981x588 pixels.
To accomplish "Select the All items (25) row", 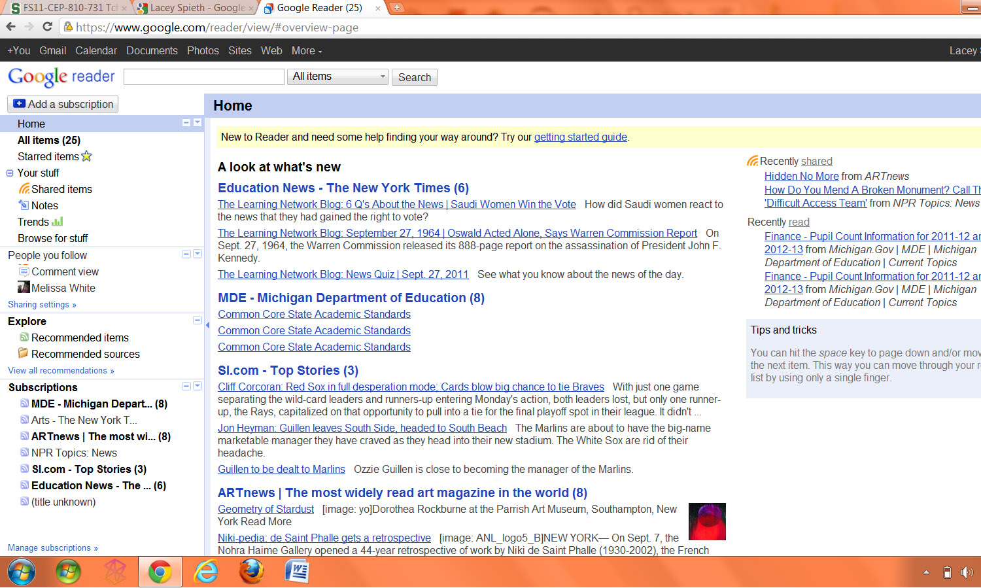I will point(49,140).
